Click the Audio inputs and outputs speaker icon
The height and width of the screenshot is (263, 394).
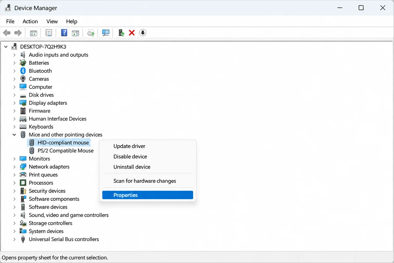point(23,55)
